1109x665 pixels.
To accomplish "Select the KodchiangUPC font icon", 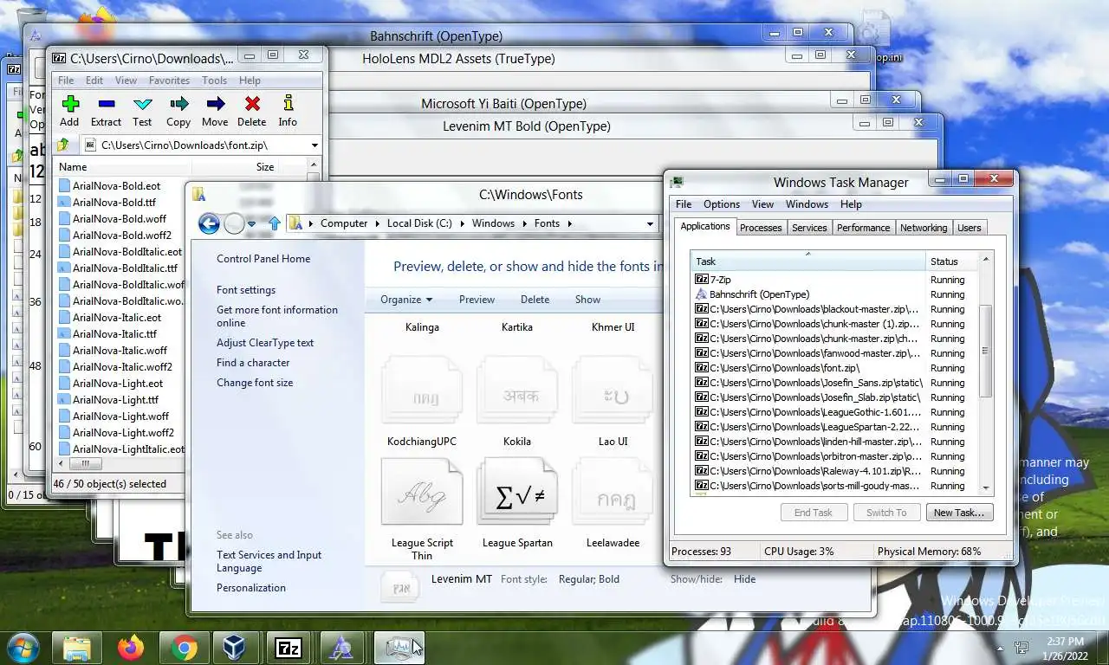I will pos(422,391).
